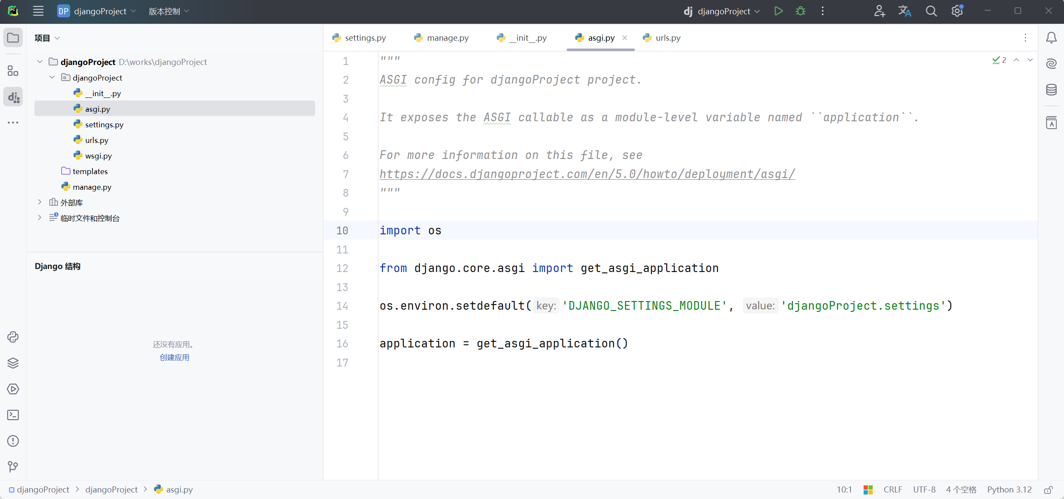Select the templates folder
Viewport: 1064px width, 499px height.
click(x=174, y=171)
